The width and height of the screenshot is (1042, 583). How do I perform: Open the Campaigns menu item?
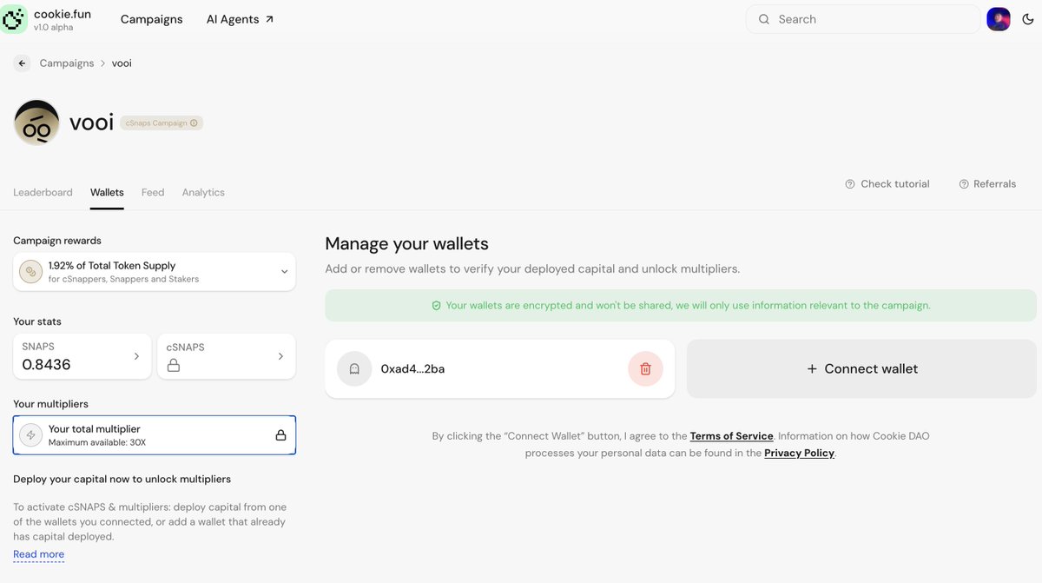point(151,19)
